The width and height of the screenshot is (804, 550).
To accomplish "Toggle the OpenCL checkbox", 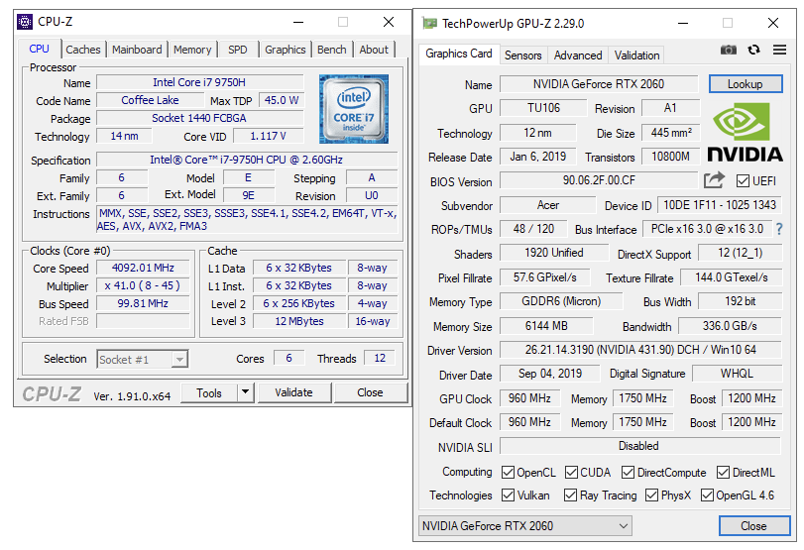I will pos(508,472).
